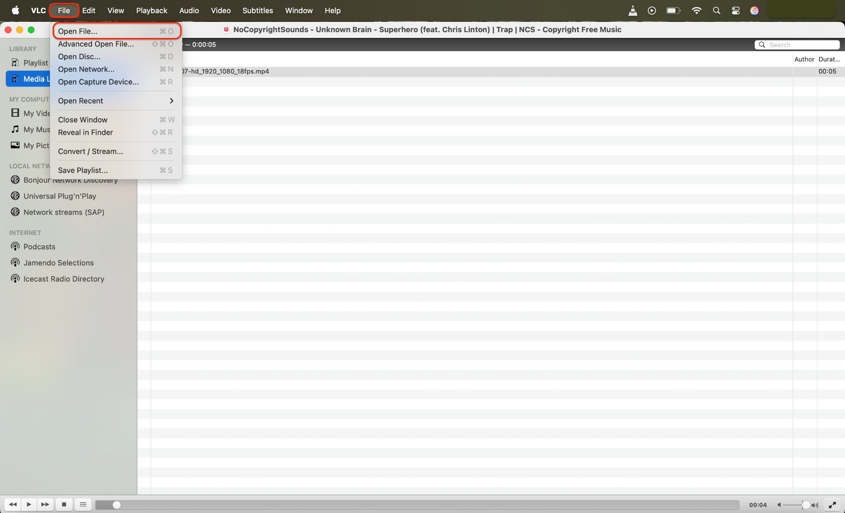Open Icecast Radio Directory in sidebar
The image size is (845, 513).
point(64,279)
